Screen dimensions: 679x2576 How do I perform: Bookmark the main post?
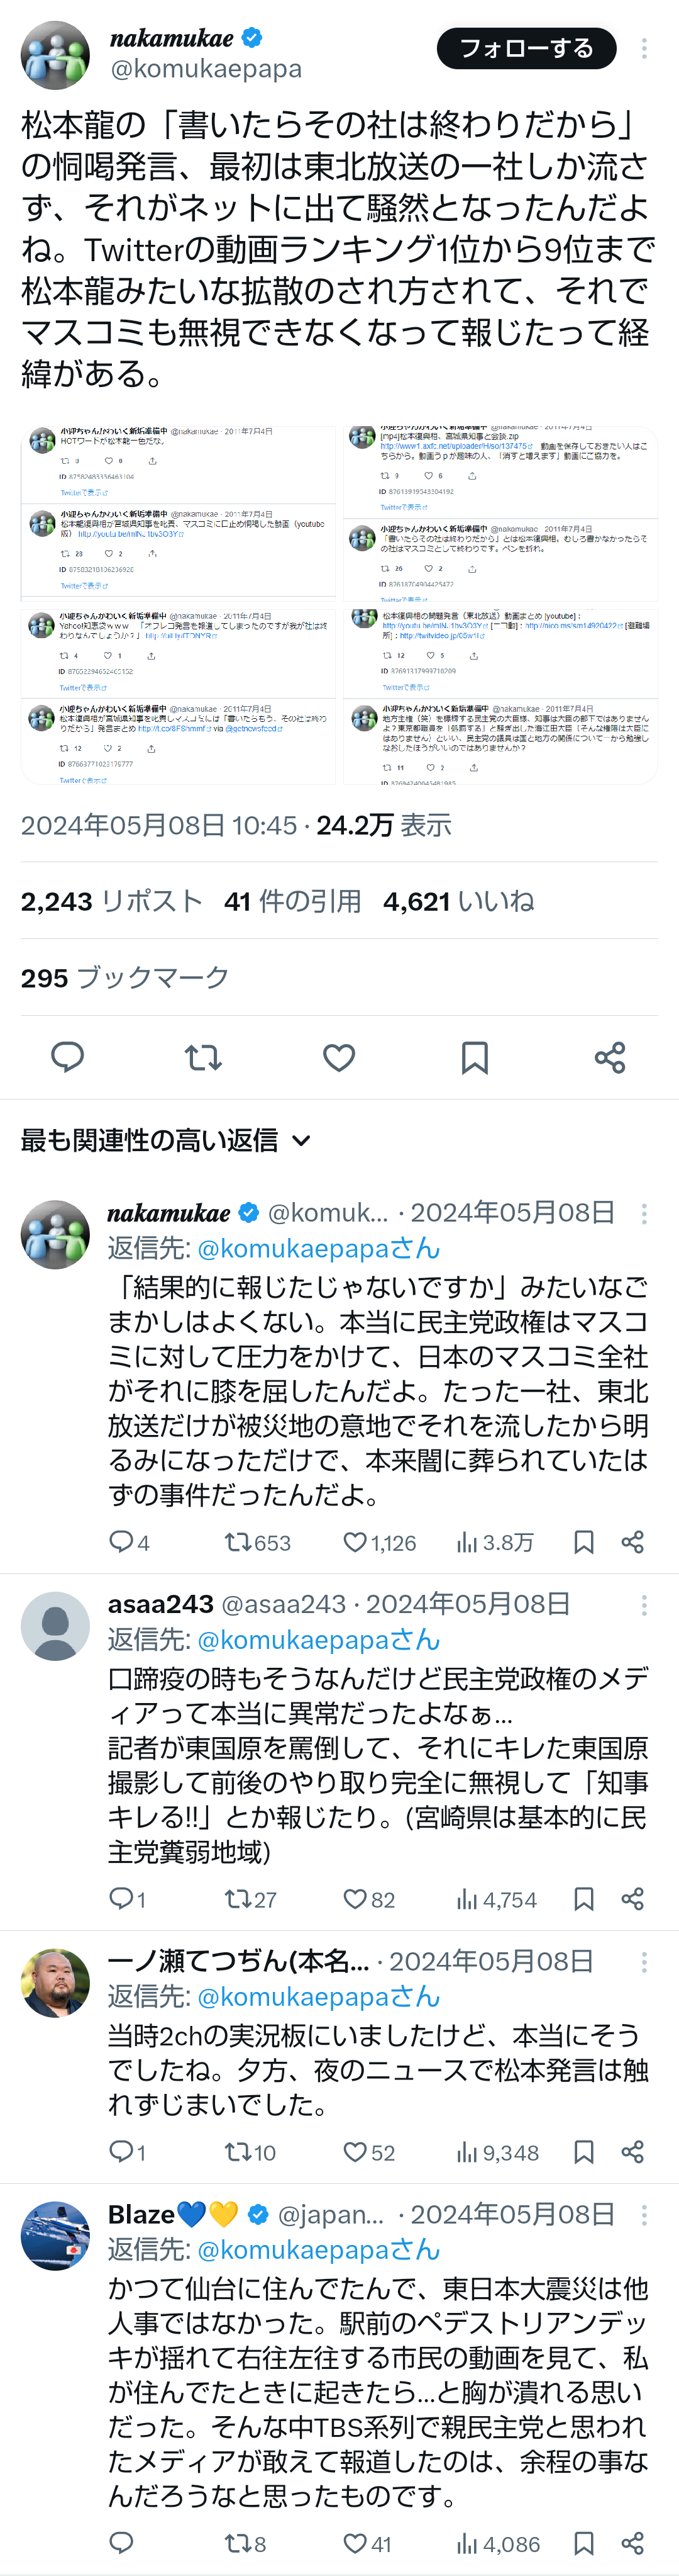point(474,1057)
